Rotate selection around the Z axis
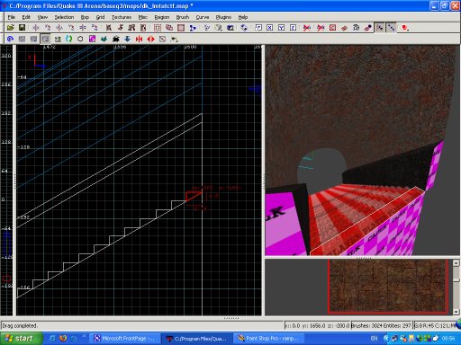 click(95, 28)
